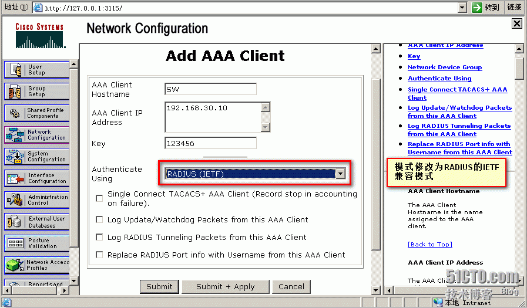
Task: Open Log Update/Watchdog Packets help link
Action: 460,111
